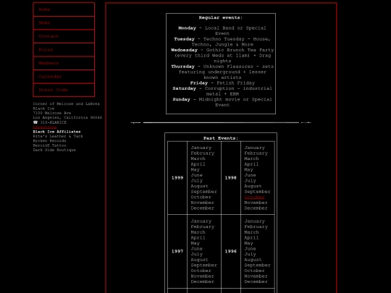This screenshot has height=293, width=391.
Task: Select May under 1999
Action: pos(195,170)
